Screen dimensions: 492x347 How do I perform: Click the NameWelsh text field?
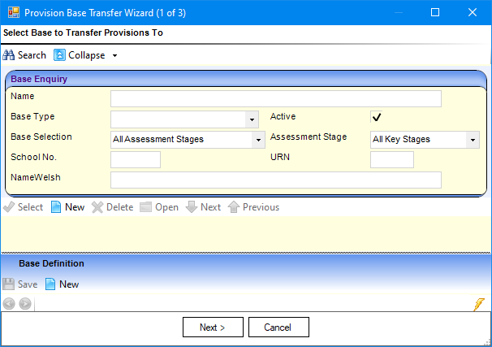275,180
